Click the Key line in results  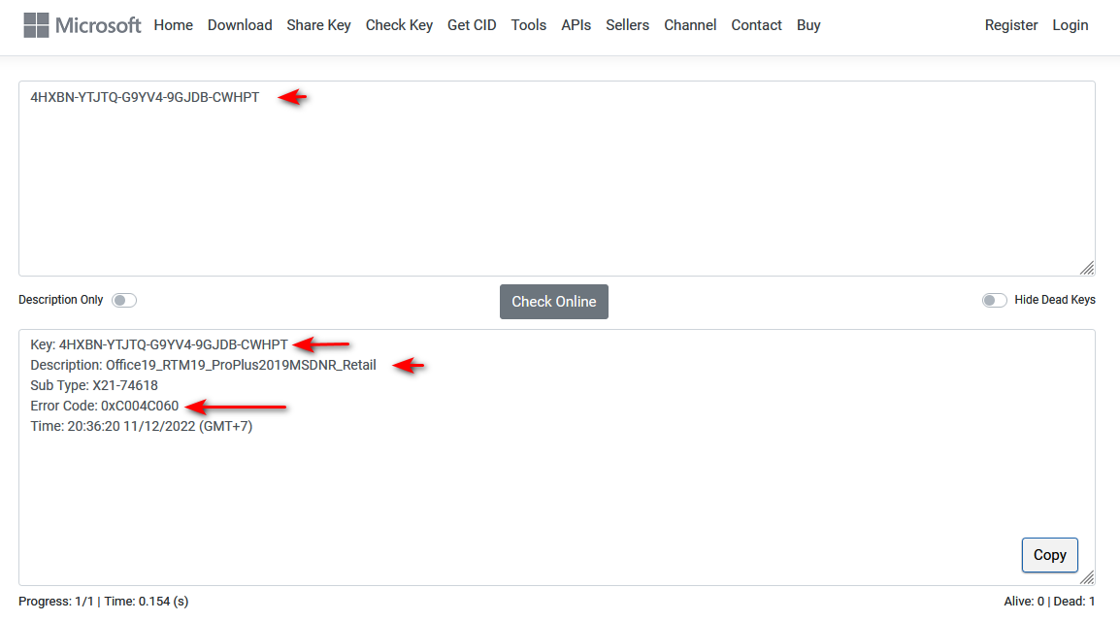tap(158, 344)
